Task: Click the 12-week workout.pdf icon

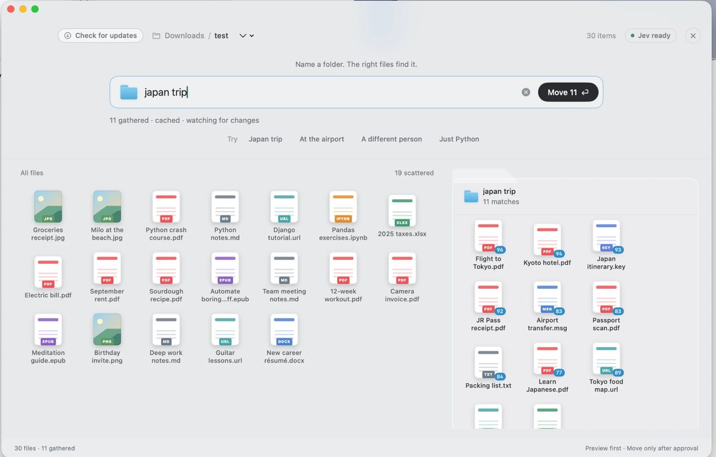Action: coord(343,268)
